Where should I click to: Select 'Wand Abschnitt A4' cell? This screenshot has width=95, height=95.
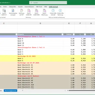pos(40,72)
